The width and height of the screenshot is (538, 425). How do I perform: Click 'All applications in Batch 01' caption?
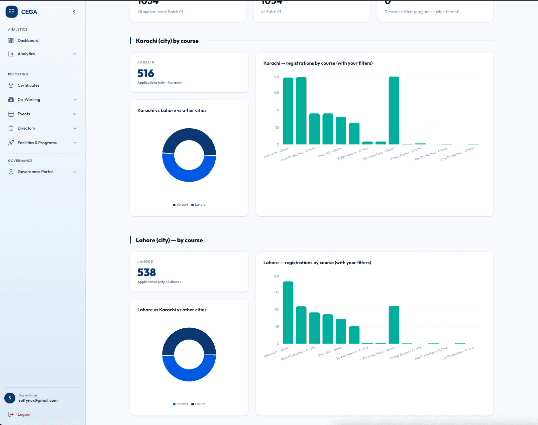160,12
